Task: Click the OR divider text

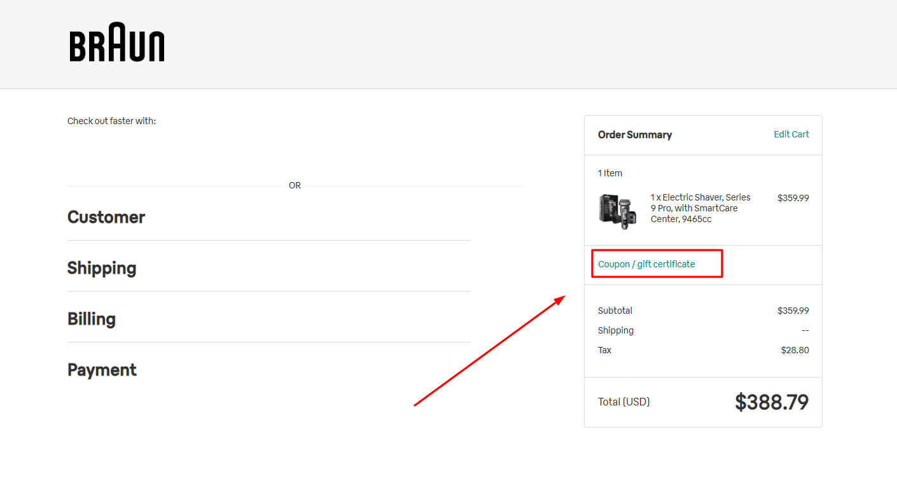Action: point(295,186)
